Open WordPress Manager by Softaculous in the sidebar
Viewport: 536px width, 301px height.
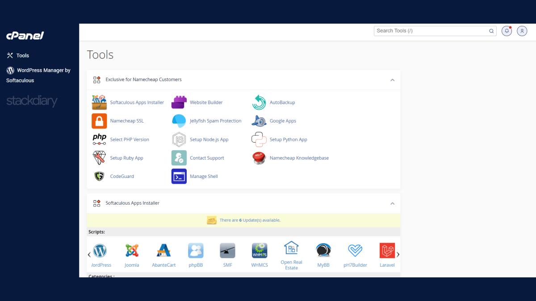[38, 75]
